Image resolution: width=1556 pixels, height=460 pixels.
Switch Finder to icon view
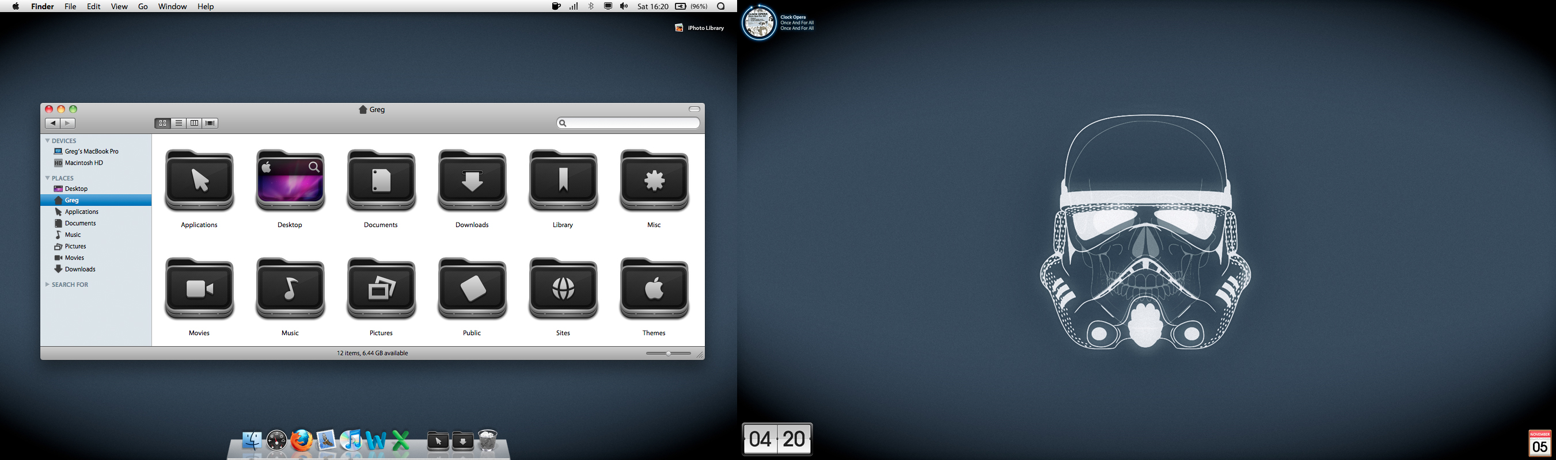pyautogui.click(x=162, y=123)
